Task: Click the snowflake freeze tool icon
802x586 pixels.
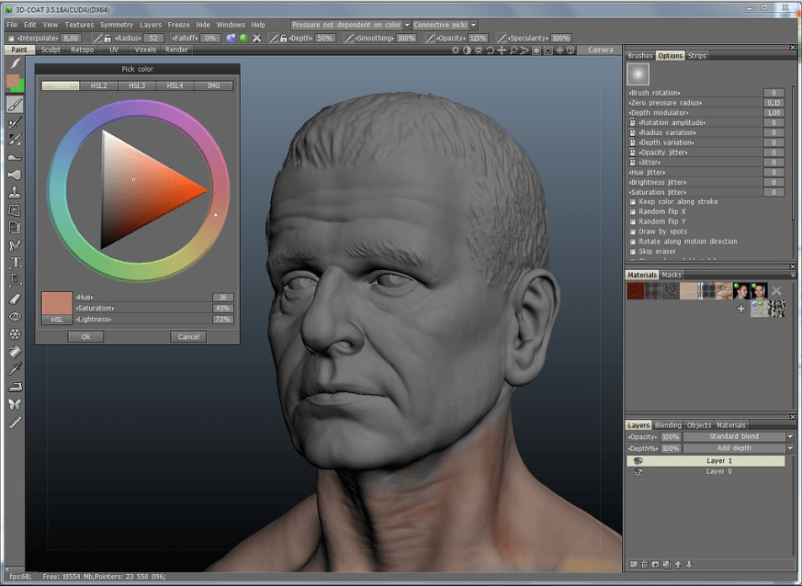Action: pyautogui.click(x=15, y=333)
